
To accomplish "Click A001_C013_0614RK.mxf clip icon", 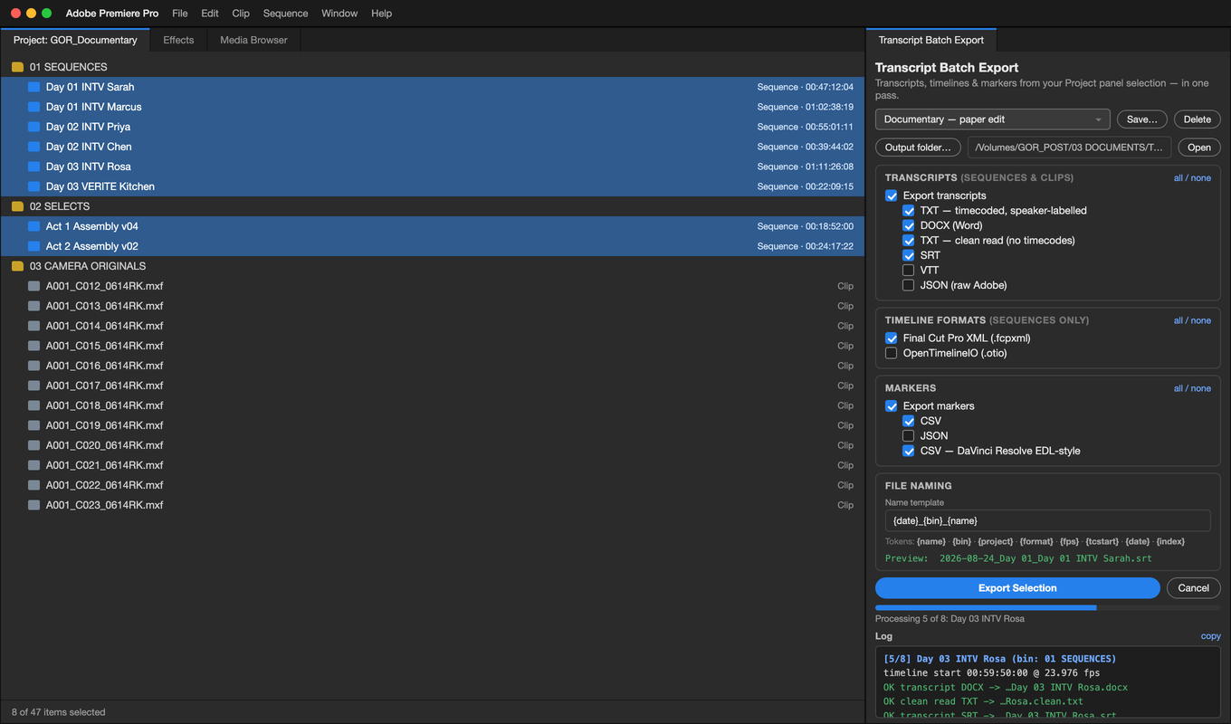I will point(33,306).
